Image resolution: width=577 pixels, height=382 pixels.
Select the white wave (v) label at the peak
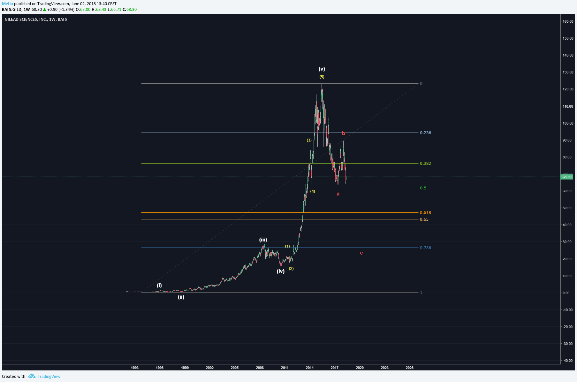[x=322, y=69]
